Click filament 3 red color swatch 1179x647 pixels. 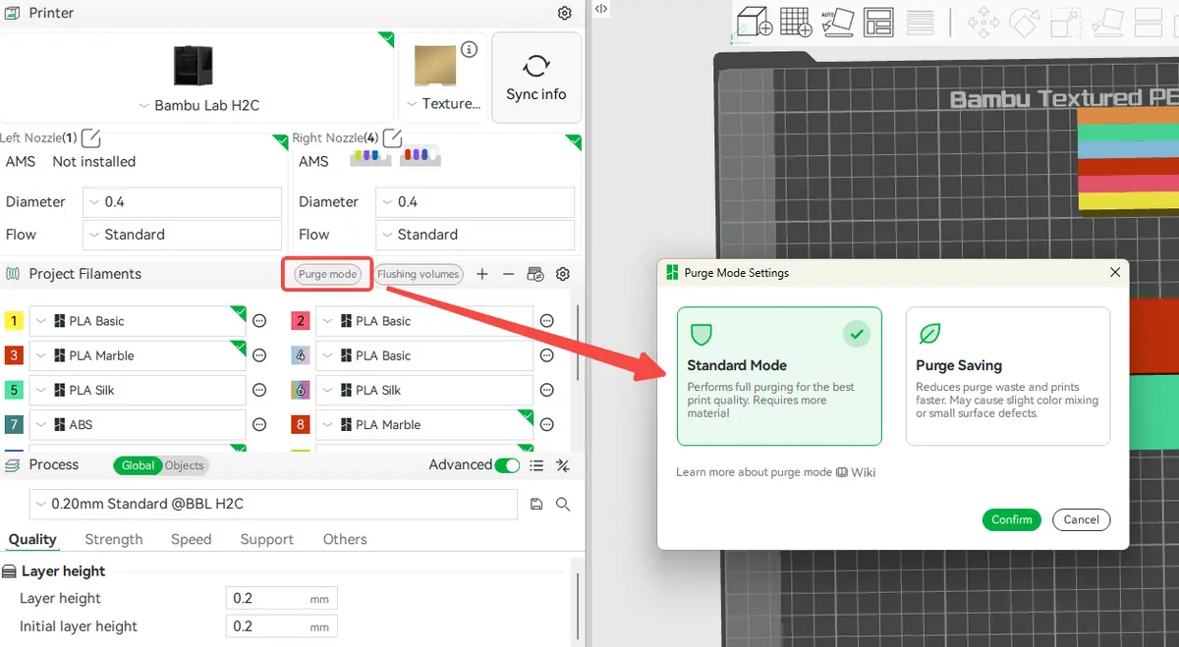tap(14, 355)
